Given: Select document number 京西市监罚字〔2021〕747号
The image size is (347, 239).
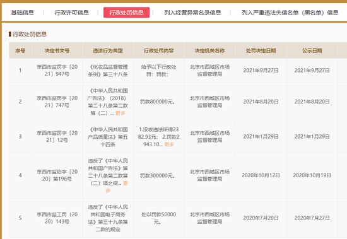Looking at the screenshot, I should coord(57,102).
